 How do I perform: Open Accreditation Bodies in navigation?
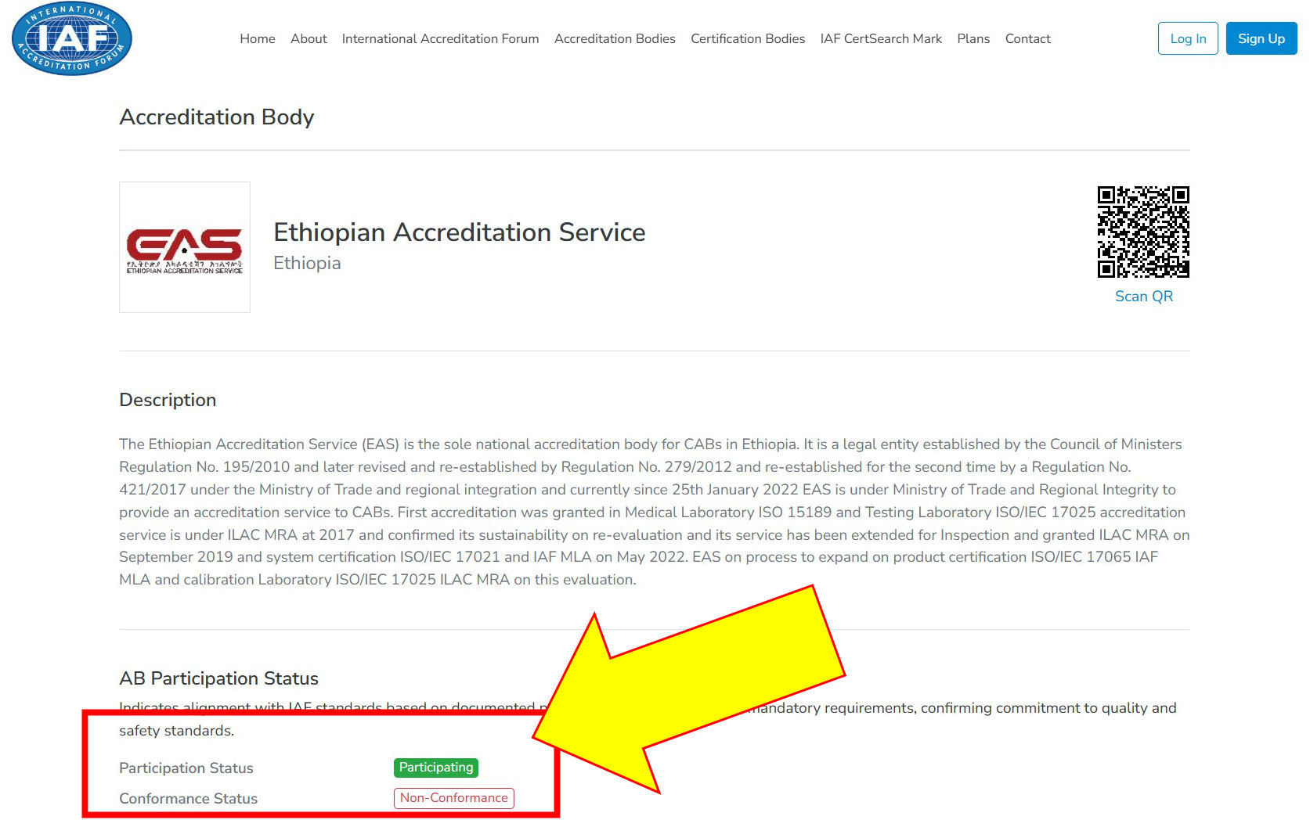click(x=615, y=38)
